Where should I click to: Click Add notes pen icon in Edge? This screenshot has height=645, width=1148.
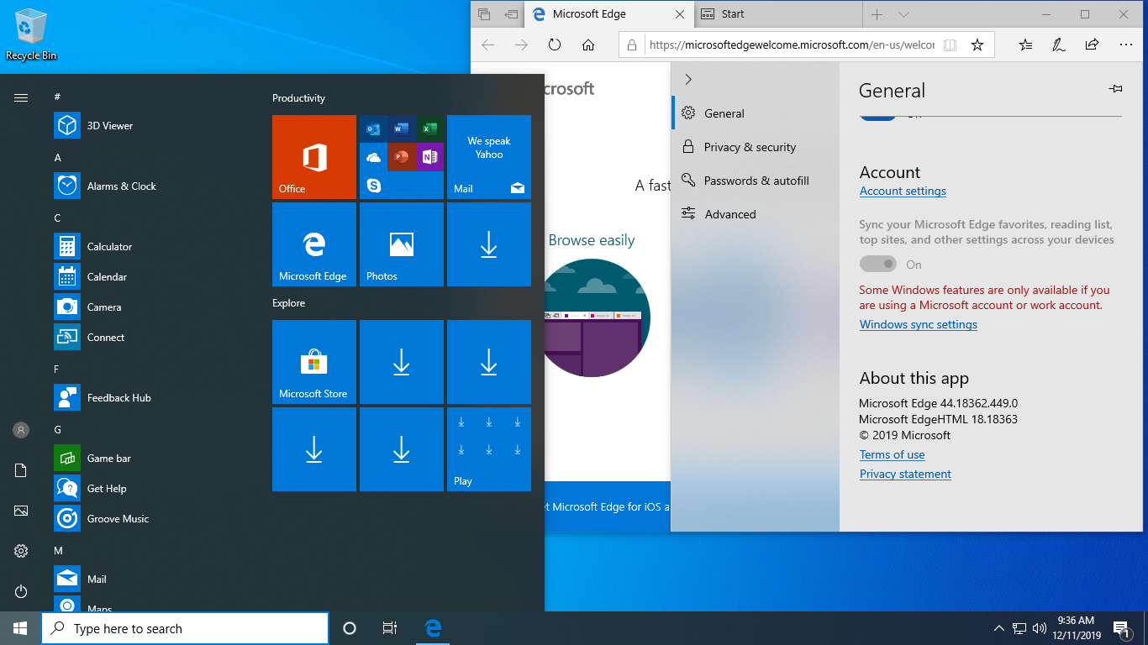[1059, 45]
